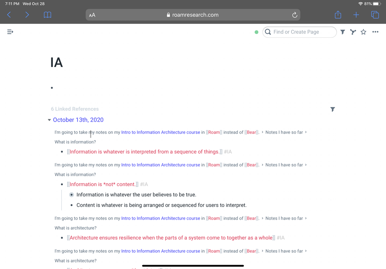Tap the iPad home indicator bar
The image size is (386, 269).
(x=193, y=266)
